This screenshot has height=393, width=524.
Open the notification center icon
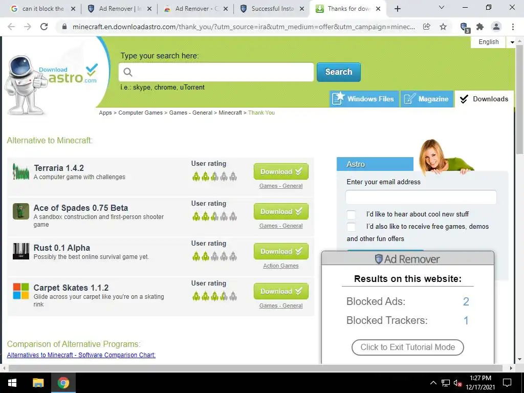(507, 383)
